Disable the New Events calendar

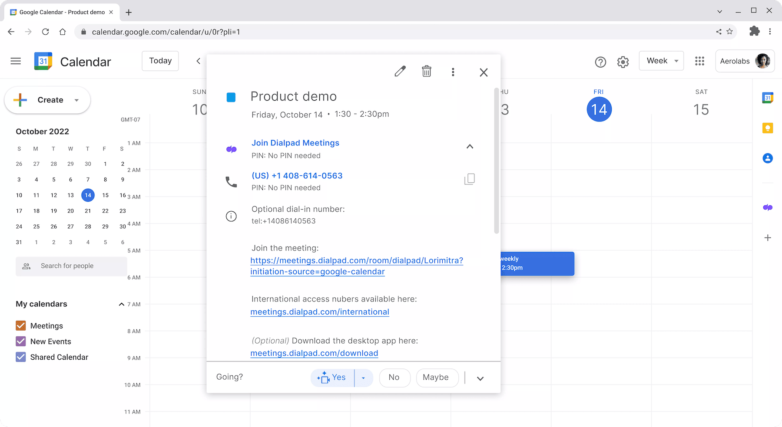pos(20,341)
